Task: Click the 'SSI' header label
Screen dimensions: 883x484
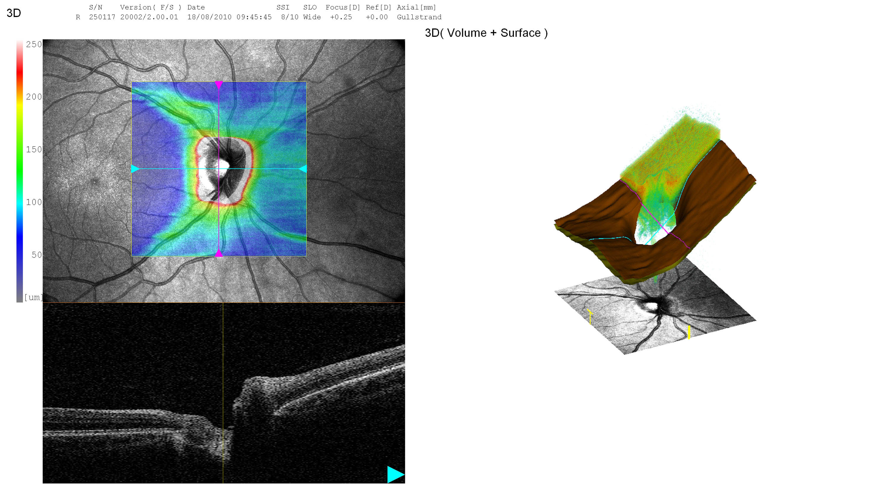Action: click(x=283, y=7)
